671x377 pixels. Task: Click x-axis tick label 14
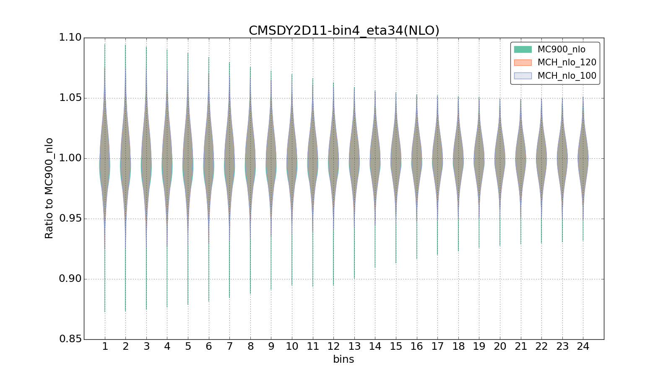[375, 346]
